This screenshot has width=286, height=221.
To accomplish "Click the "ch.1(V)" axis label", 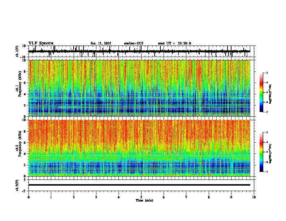I will click(17, 51).
